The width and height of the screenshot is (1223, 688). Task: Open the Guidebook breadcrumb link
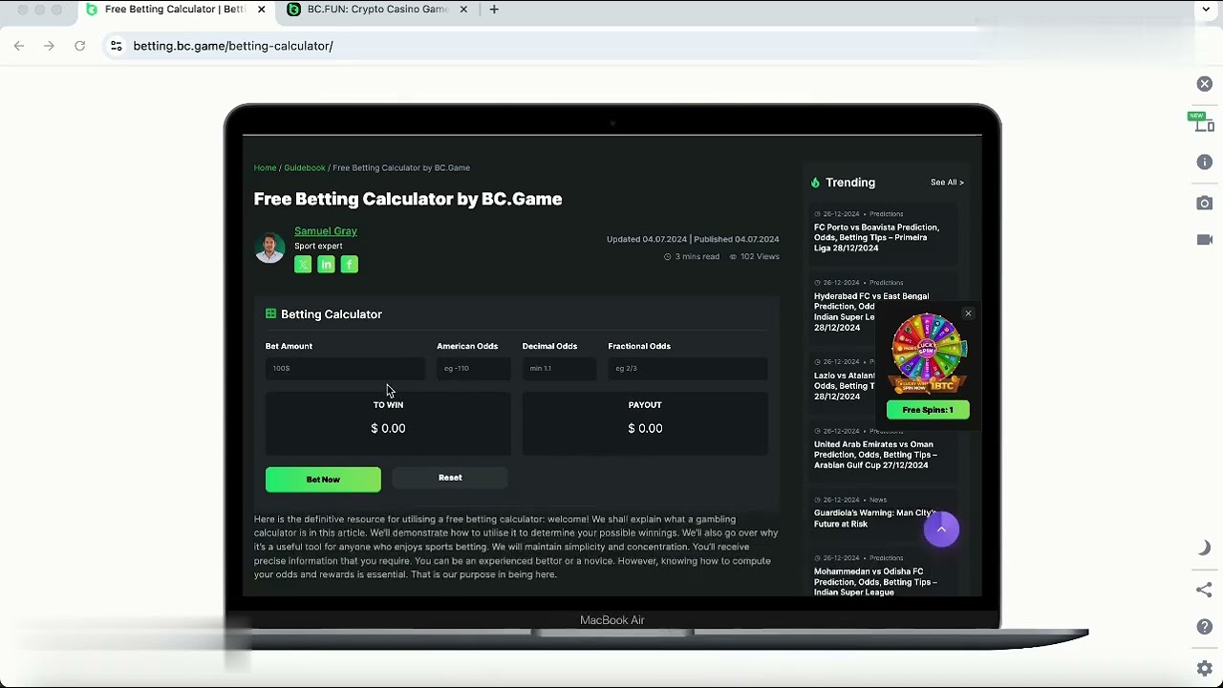click(x=305, y=167)
